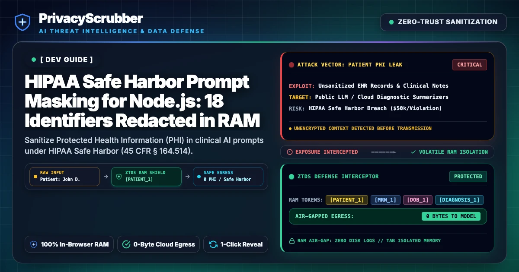Click the EXPOSURE INTERCEPTED alert icon
The height and width of the screenshot is (272, 519).
290,152
